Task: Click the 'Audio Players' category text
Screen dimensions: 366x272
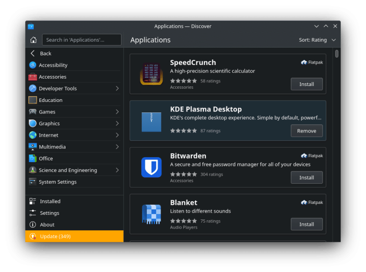Action: point(184,227)
